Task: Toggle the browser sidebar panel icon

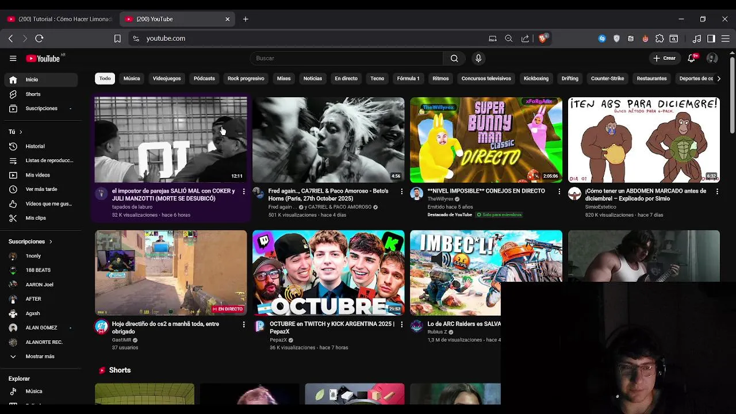Action: [x=711, y=39]
